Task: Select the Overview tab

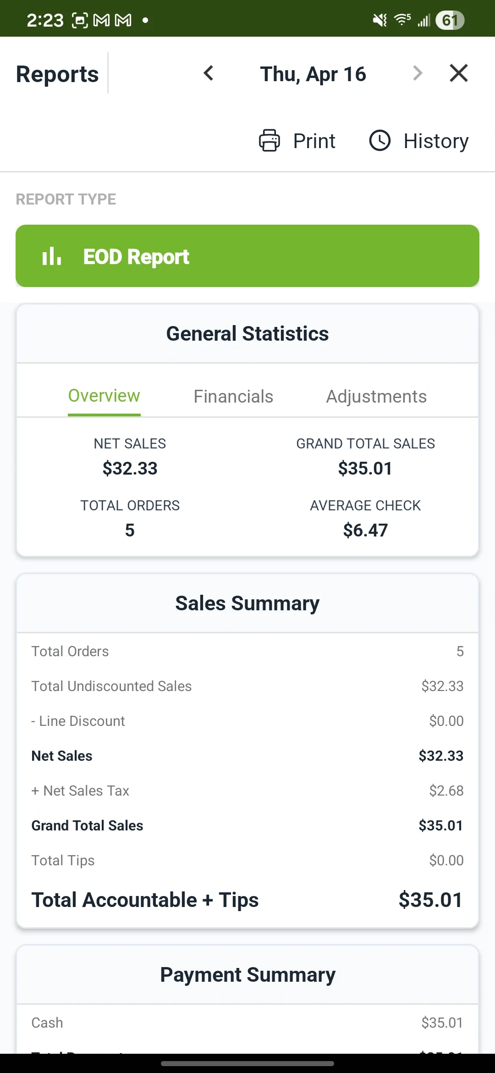Action: pos(104,396)
